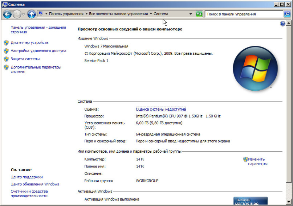
Task: Click the shield icon beside Защита системы
Action: [x=6, y=59]
